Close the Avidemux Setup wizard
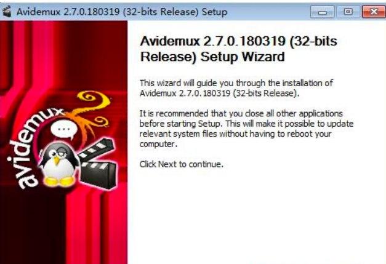The width and height of the screenshot is (386, 264). [374, 12]
